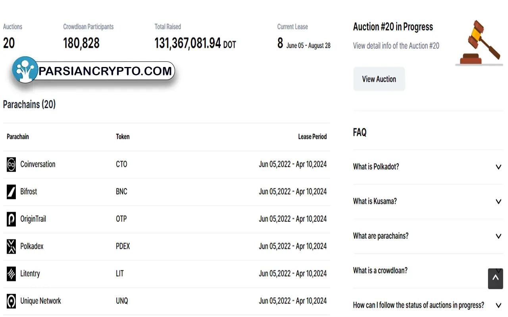Click the Polkadex parachain logo icon

tap(11, 246)
